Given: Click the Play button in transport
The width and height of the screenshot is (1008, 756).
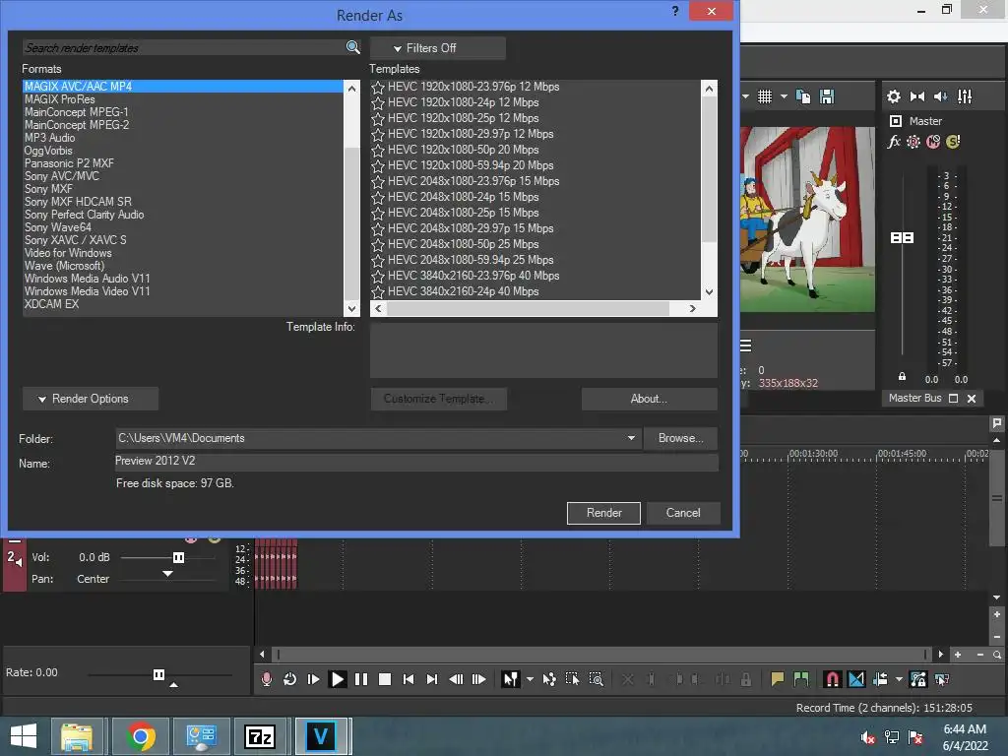Looking at the screenshot, I should click(337, 679).
